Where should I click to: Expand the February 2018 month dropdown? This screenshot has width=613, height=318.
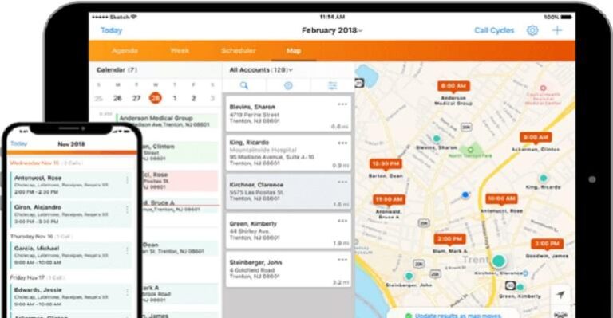tap(332, 30)
